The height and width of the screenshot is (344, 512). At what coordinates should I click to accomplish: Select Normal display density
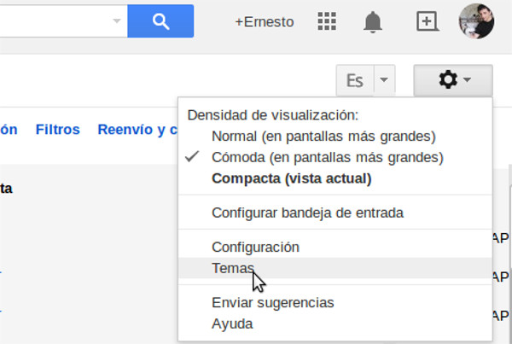coord(335,137)
